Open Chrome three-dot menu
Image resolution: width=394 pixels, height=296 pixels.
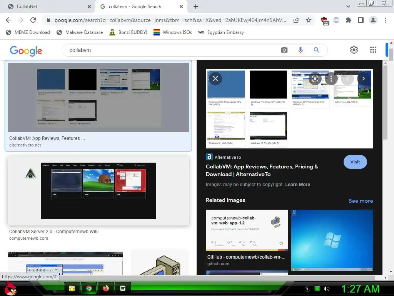386,20
